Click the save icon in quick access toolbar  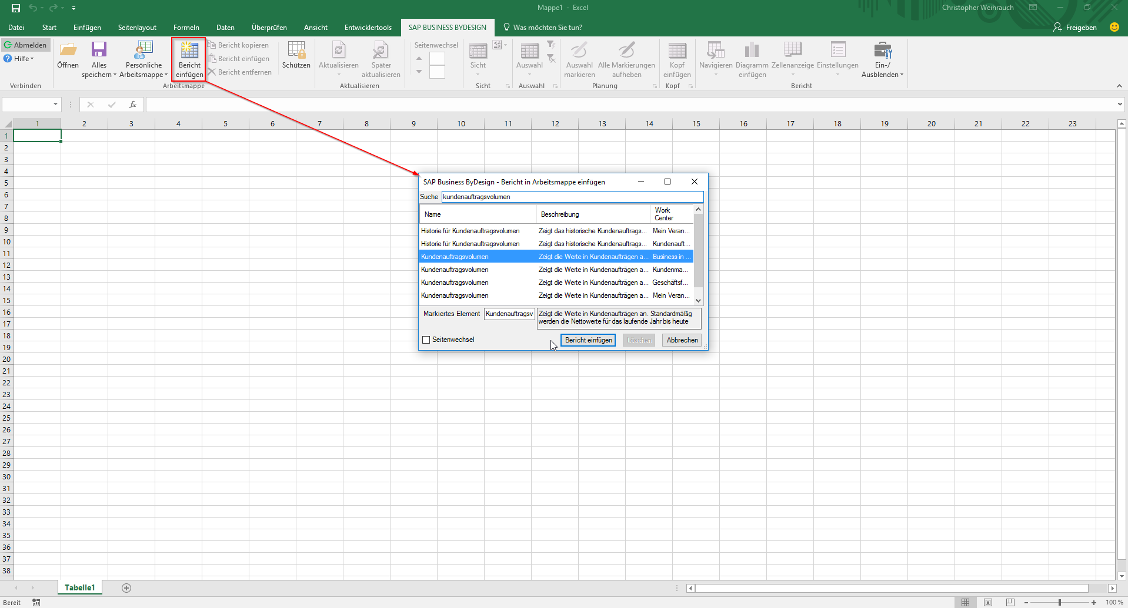16,8
